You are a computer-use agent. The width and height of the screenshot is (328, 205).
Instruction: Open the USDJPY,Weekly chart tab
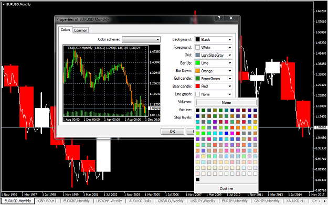[203, 201]
